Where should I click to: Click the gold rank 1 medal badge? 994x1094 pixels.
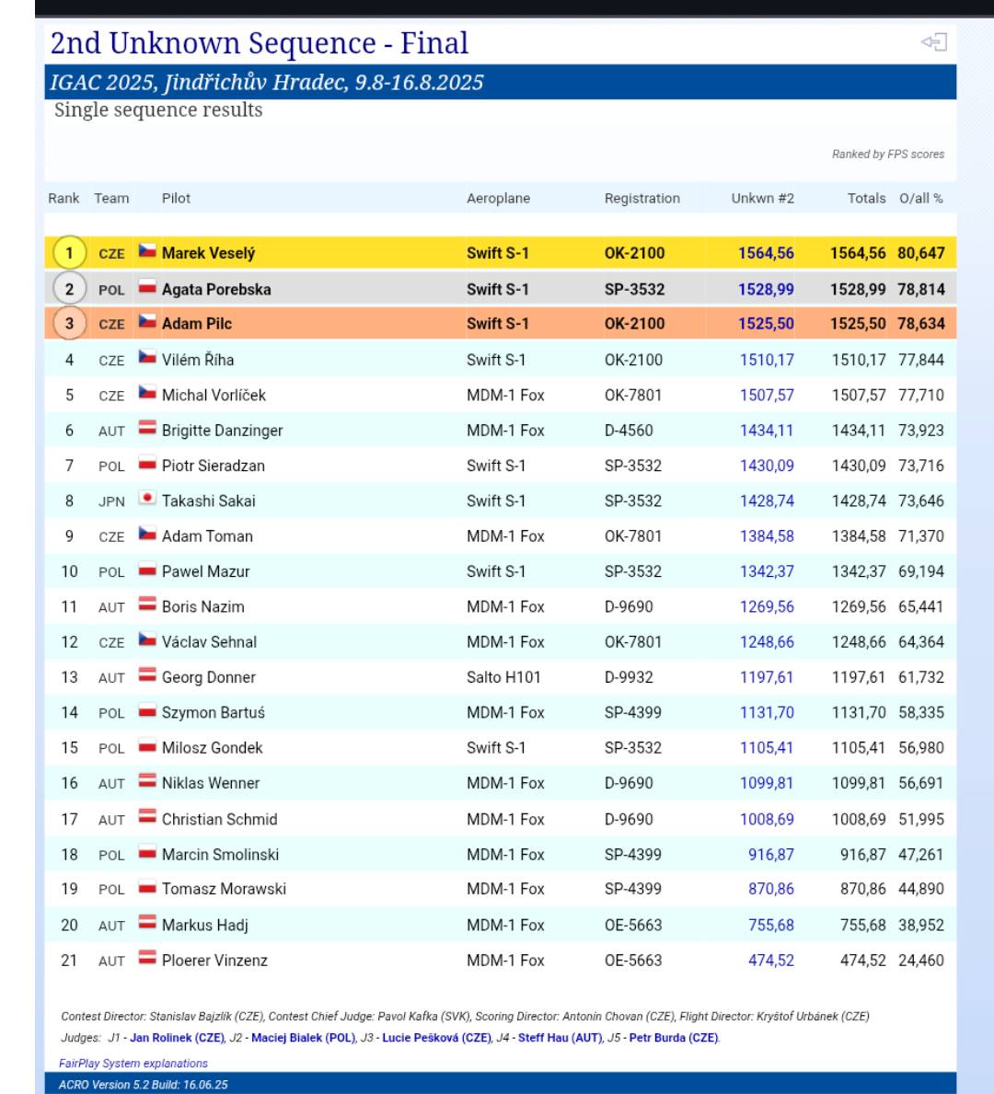[x=69, y=253]
